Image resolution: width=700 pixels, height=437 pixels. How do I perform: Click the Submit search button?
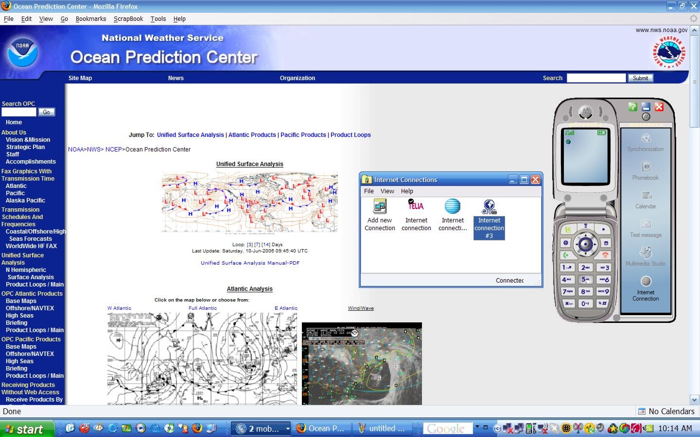640,78
